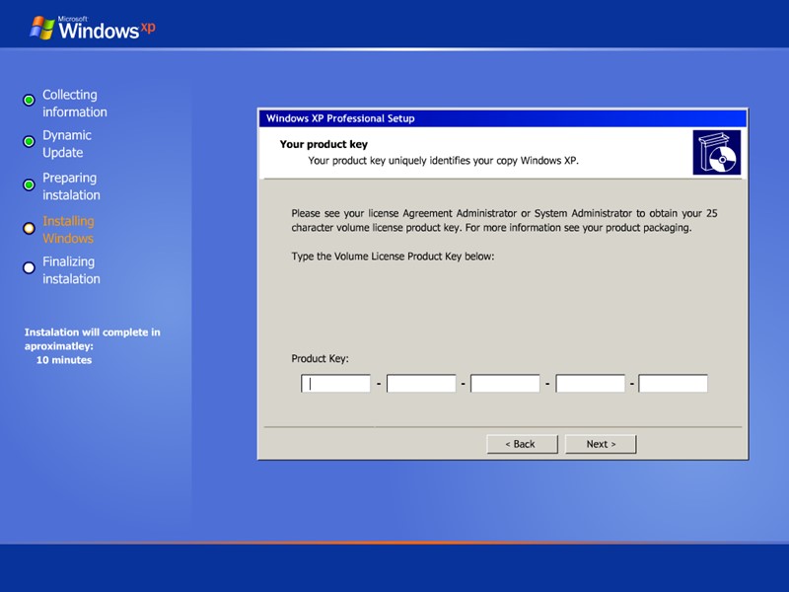The height and width of the screenshot is (592, 789).
Task: Click the Instalation will complete in text
Action: 93,333
